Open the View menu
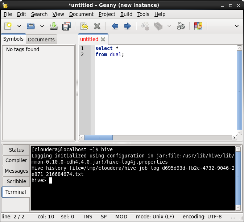The height and width of the screenshot is (222, 244). [58, 14]
